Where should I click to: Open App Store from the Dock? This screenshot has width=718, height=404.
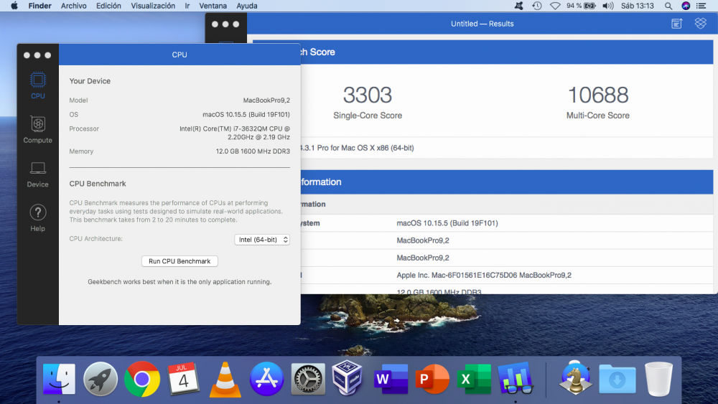(266, 379)
